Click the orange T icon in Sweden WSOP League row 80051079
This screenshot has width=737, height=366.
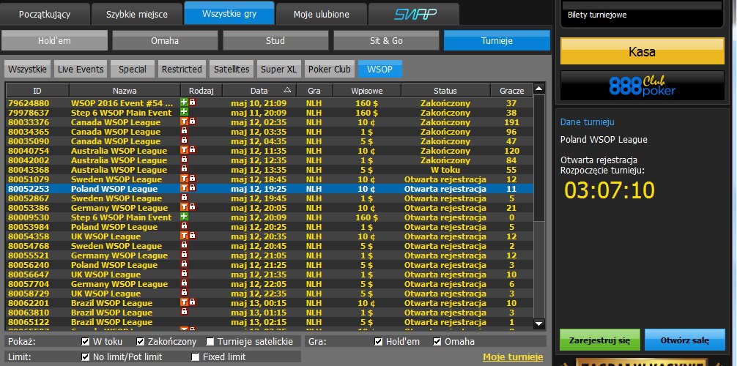pyautogui.click(x=185, y=179)
